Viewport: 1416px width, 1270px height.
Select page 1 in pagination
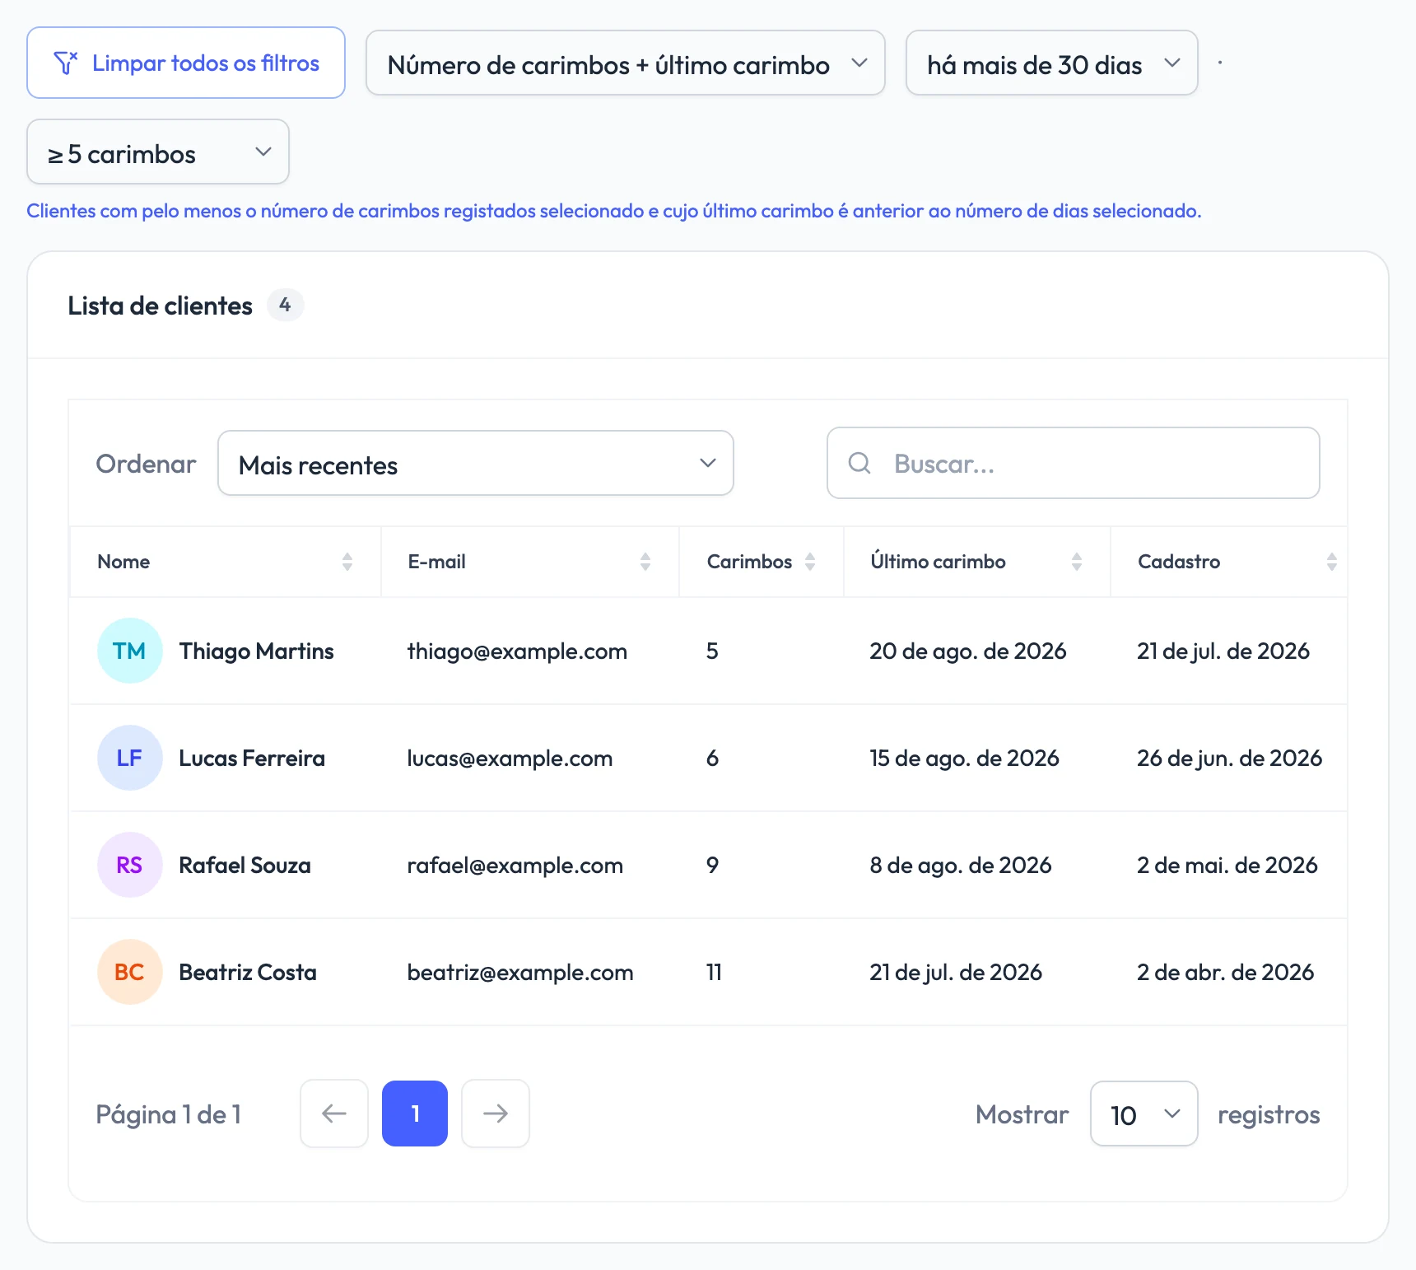415,1114
